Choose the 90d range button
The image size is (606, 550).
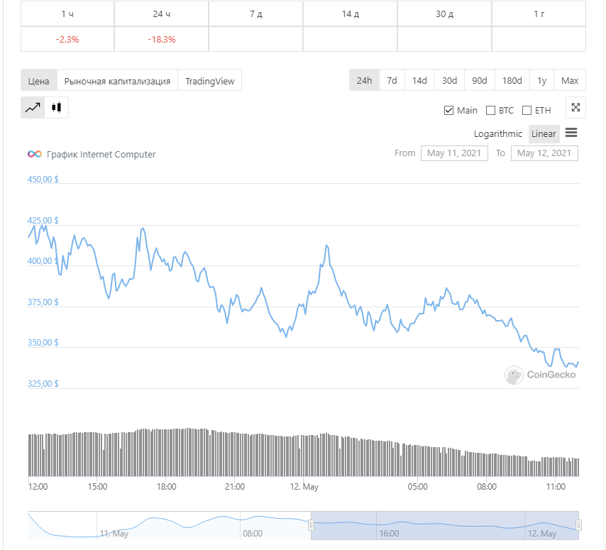pos(479,80)
